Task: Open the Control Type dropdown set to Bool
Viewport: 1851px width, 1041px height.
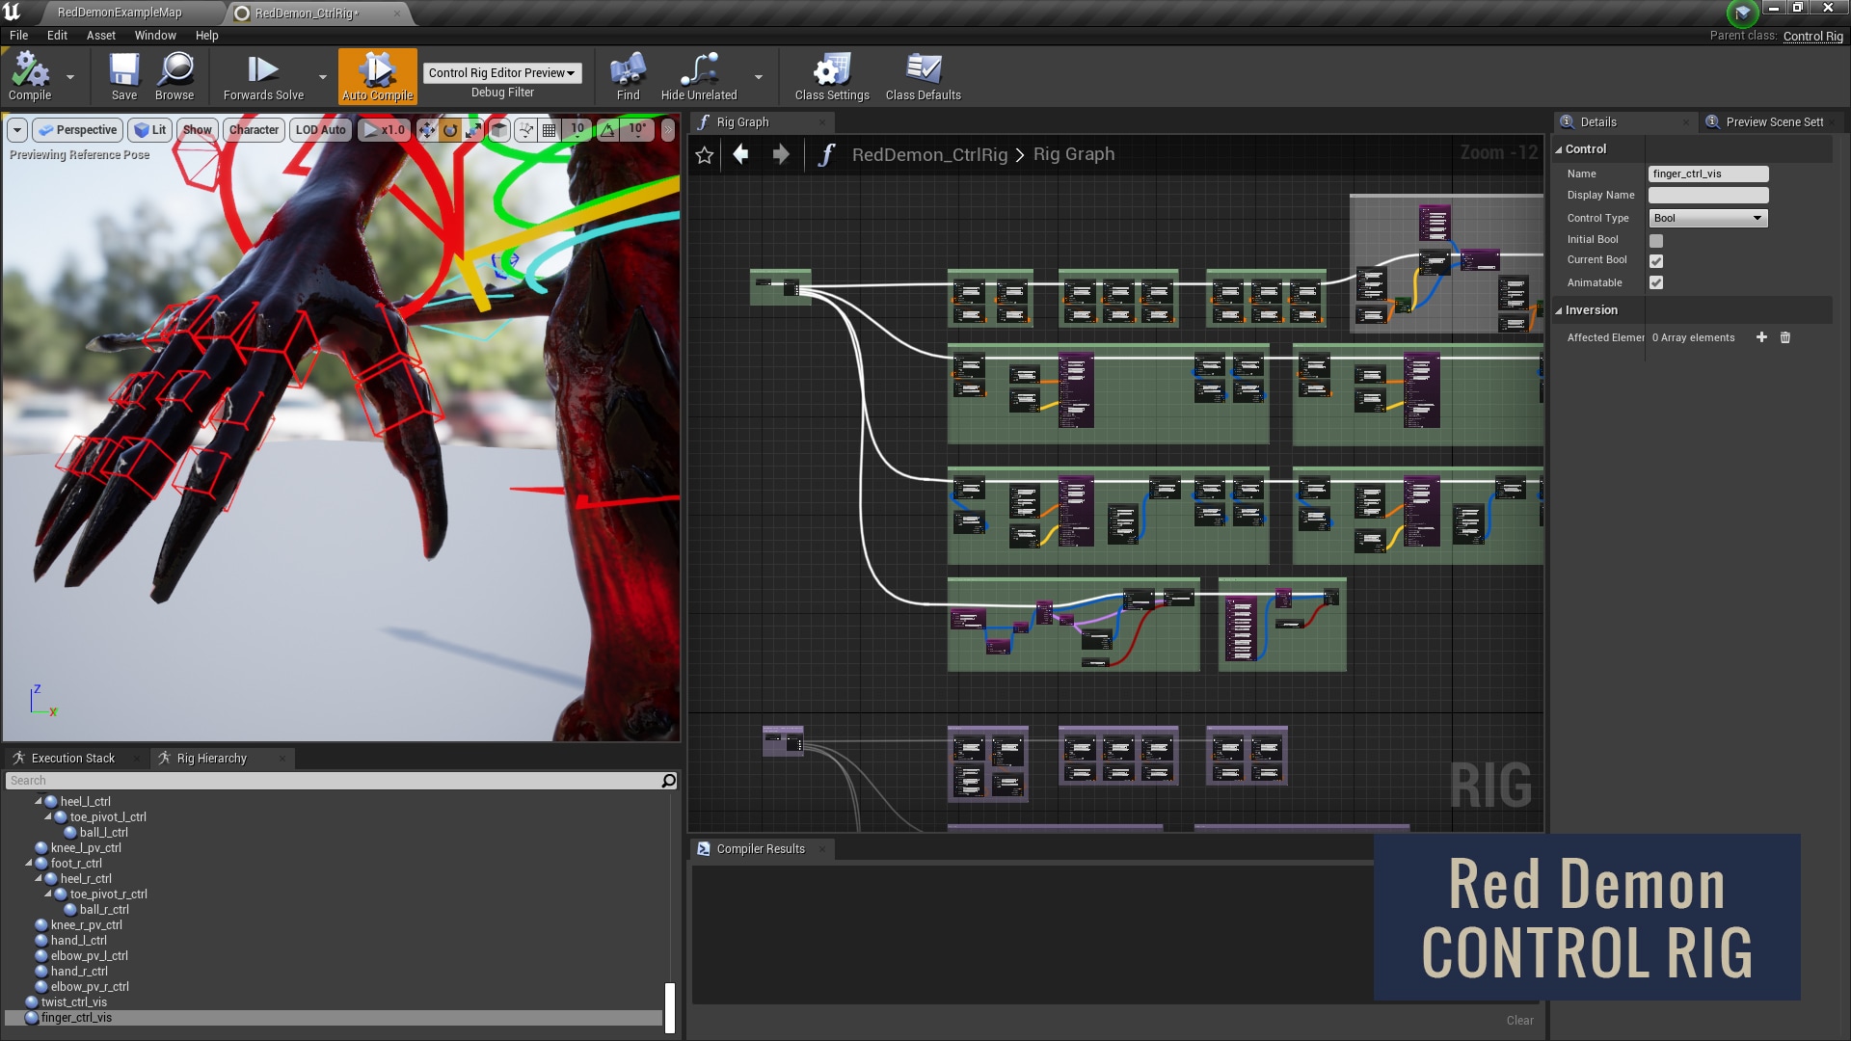Action: point(1706,218)
